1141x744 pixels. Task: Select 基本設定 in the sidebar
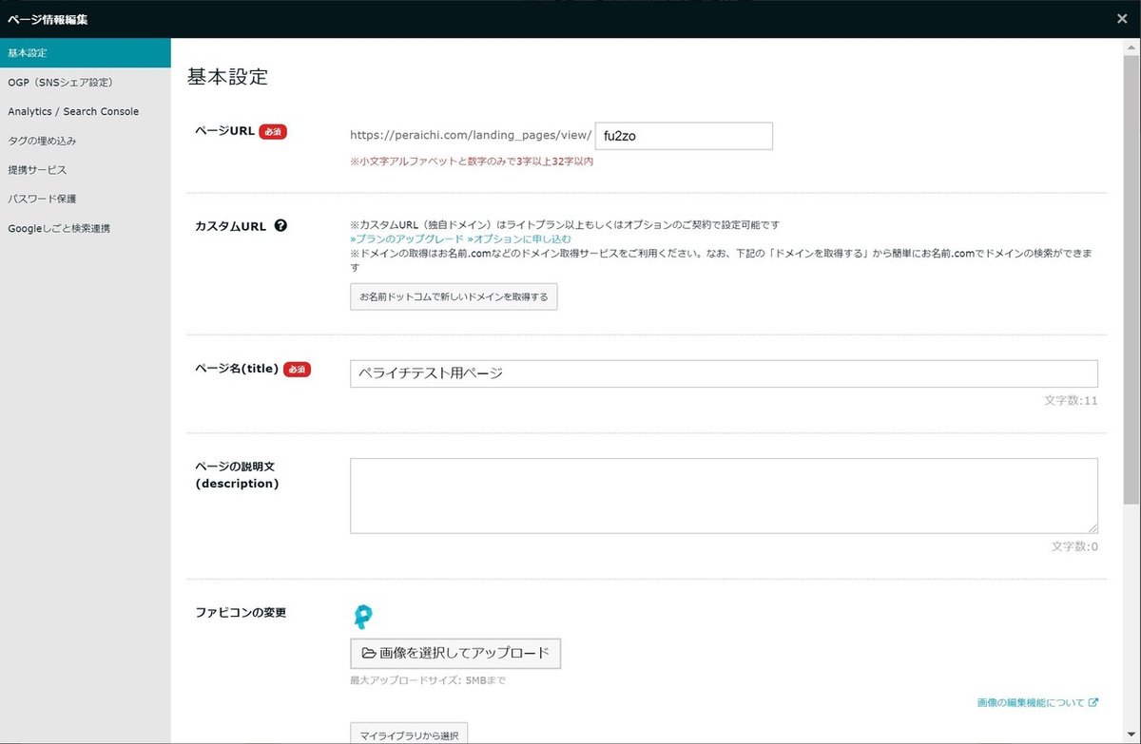pyautogui.click(x=86, y=53)
